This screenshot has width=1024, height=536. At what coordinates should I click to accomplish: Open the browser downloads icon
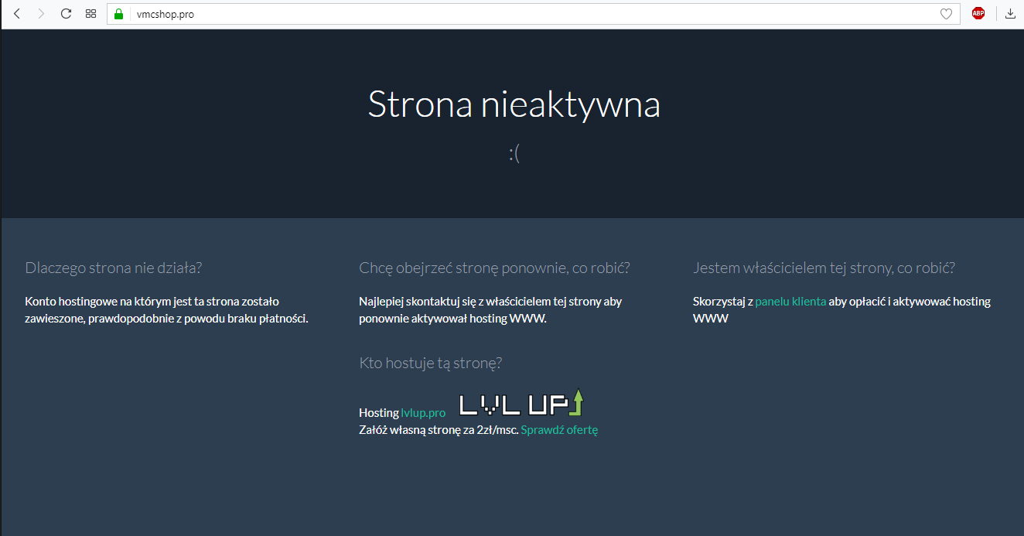1010,13
